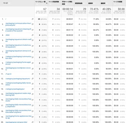Sort table by 閲覧開始数 column
The image size is (126, 123).
(79, 3)
